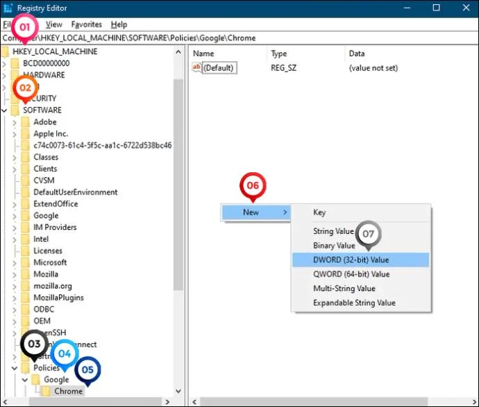Open the Favorites menu
Viewport: 479px width, 407px height.
pyautogui.click(x=87, y=24)
